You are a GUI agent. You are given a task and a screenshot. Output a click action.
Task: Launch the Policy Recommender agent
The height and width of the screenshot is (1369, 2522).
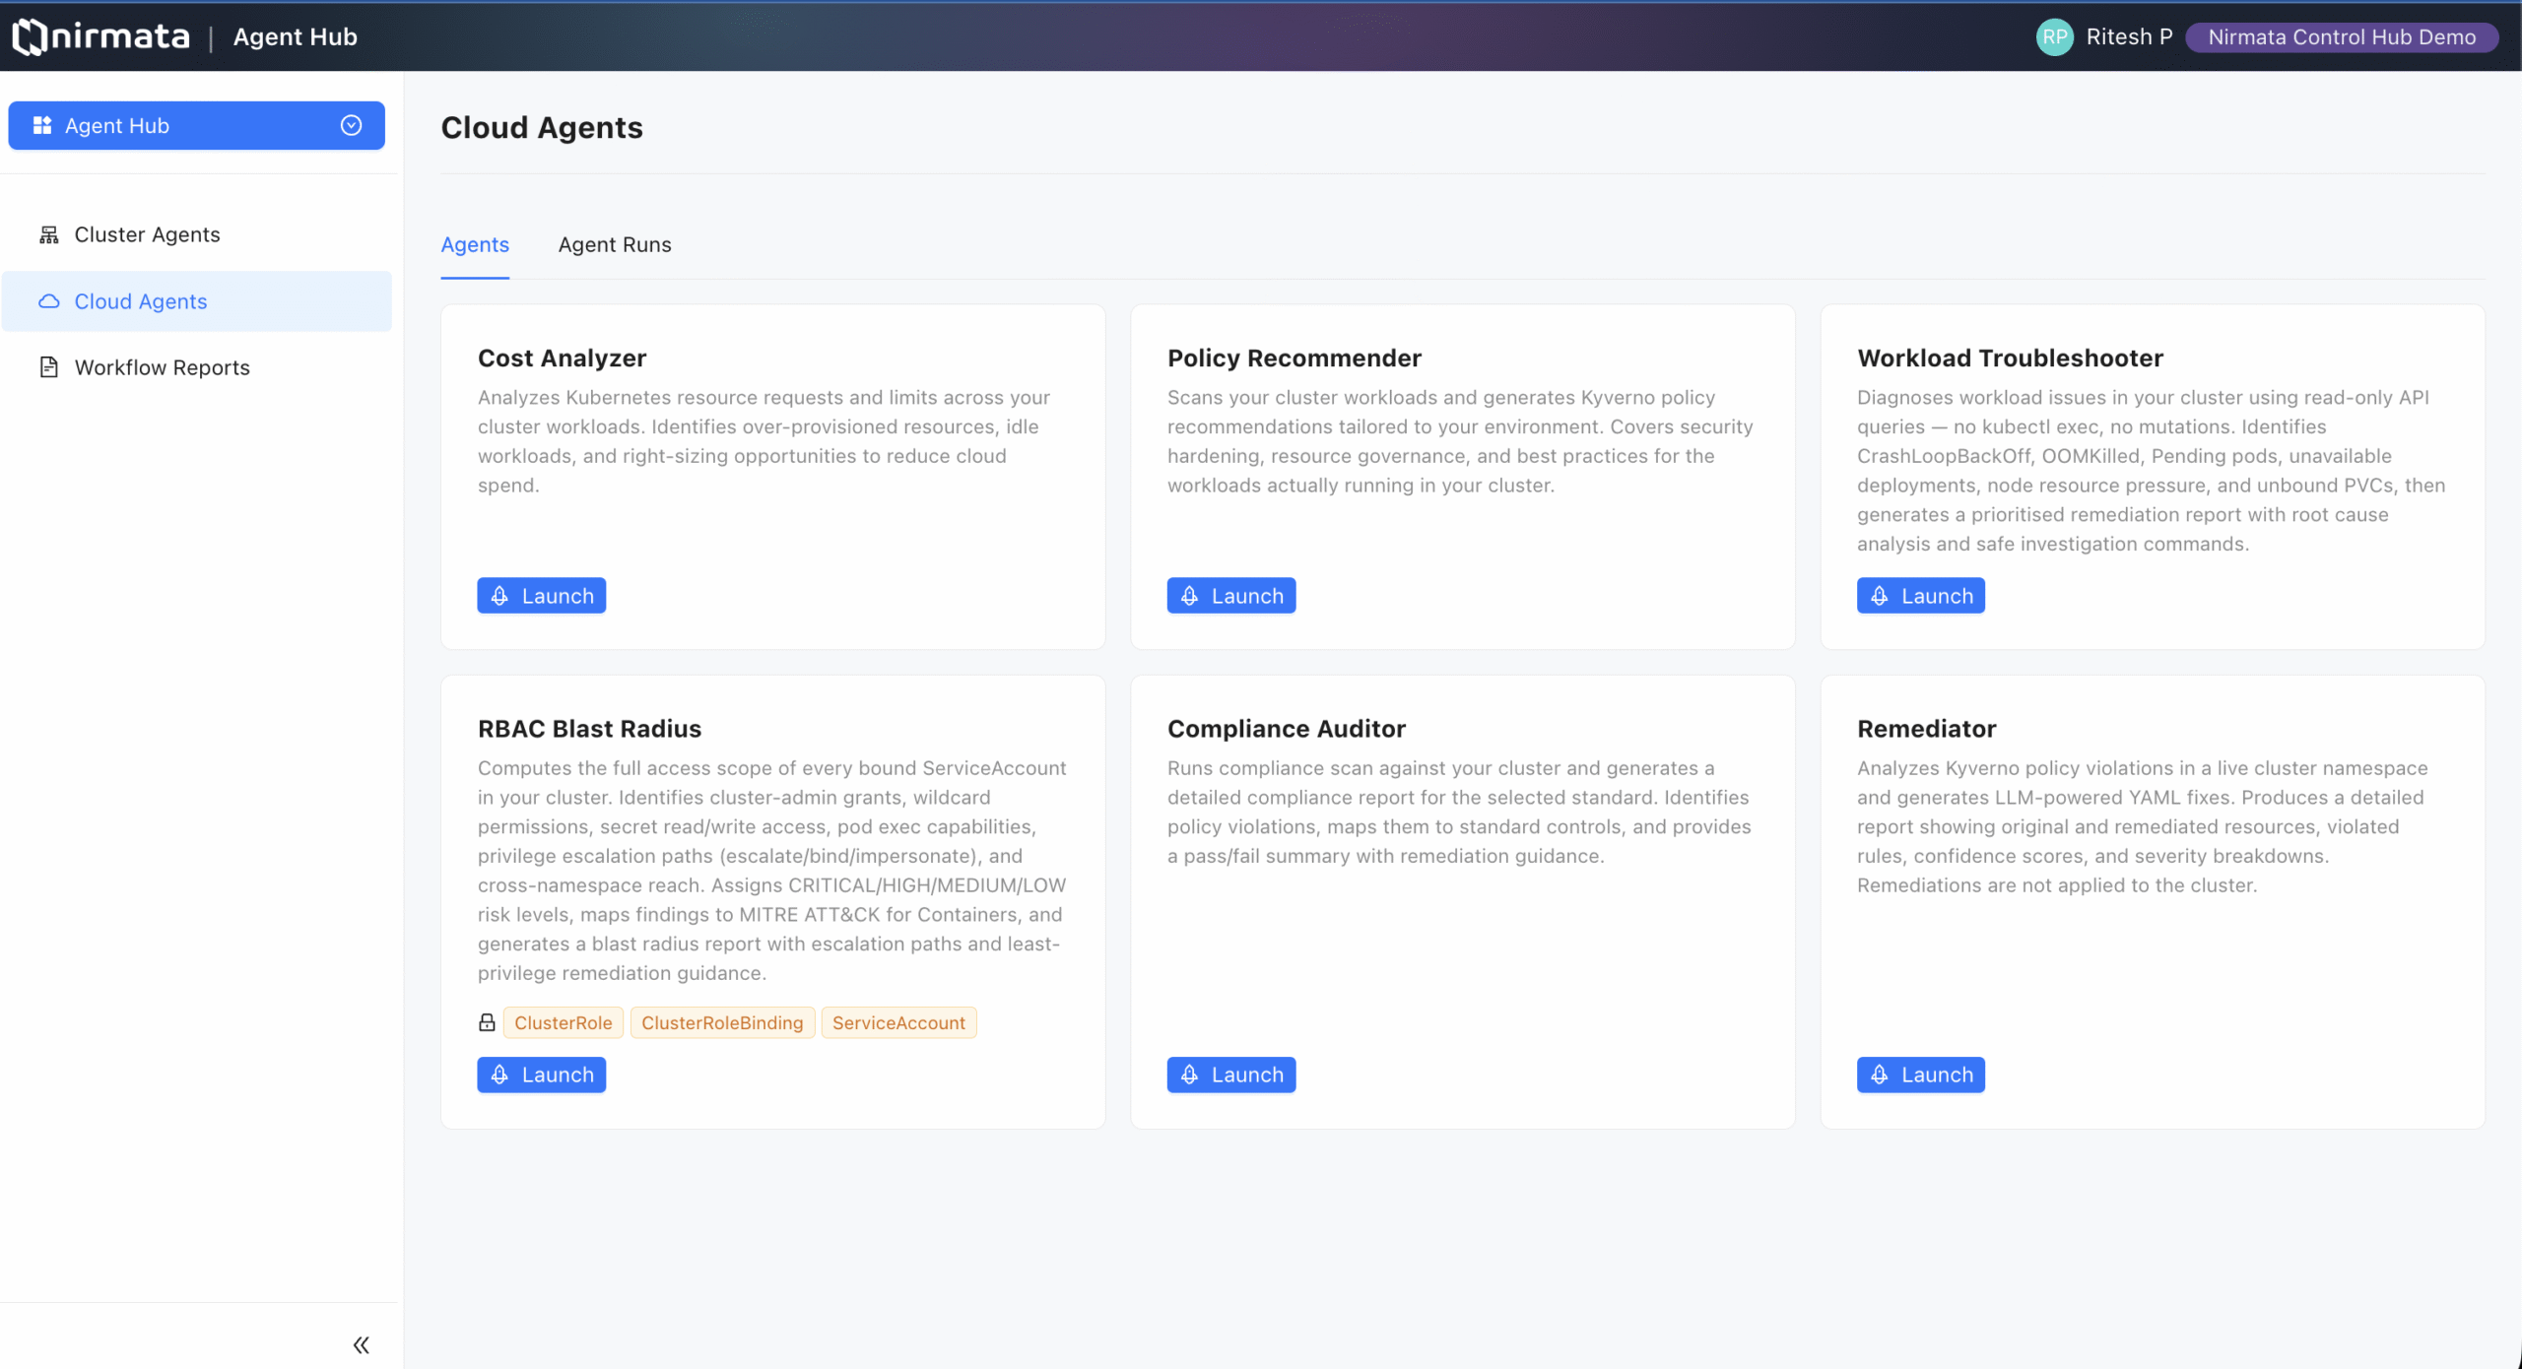click(x=1231, y=596)
